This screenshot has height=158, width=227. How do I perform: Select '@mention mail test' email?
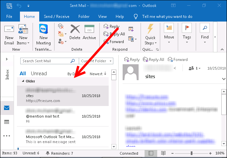tap(63, 116)
